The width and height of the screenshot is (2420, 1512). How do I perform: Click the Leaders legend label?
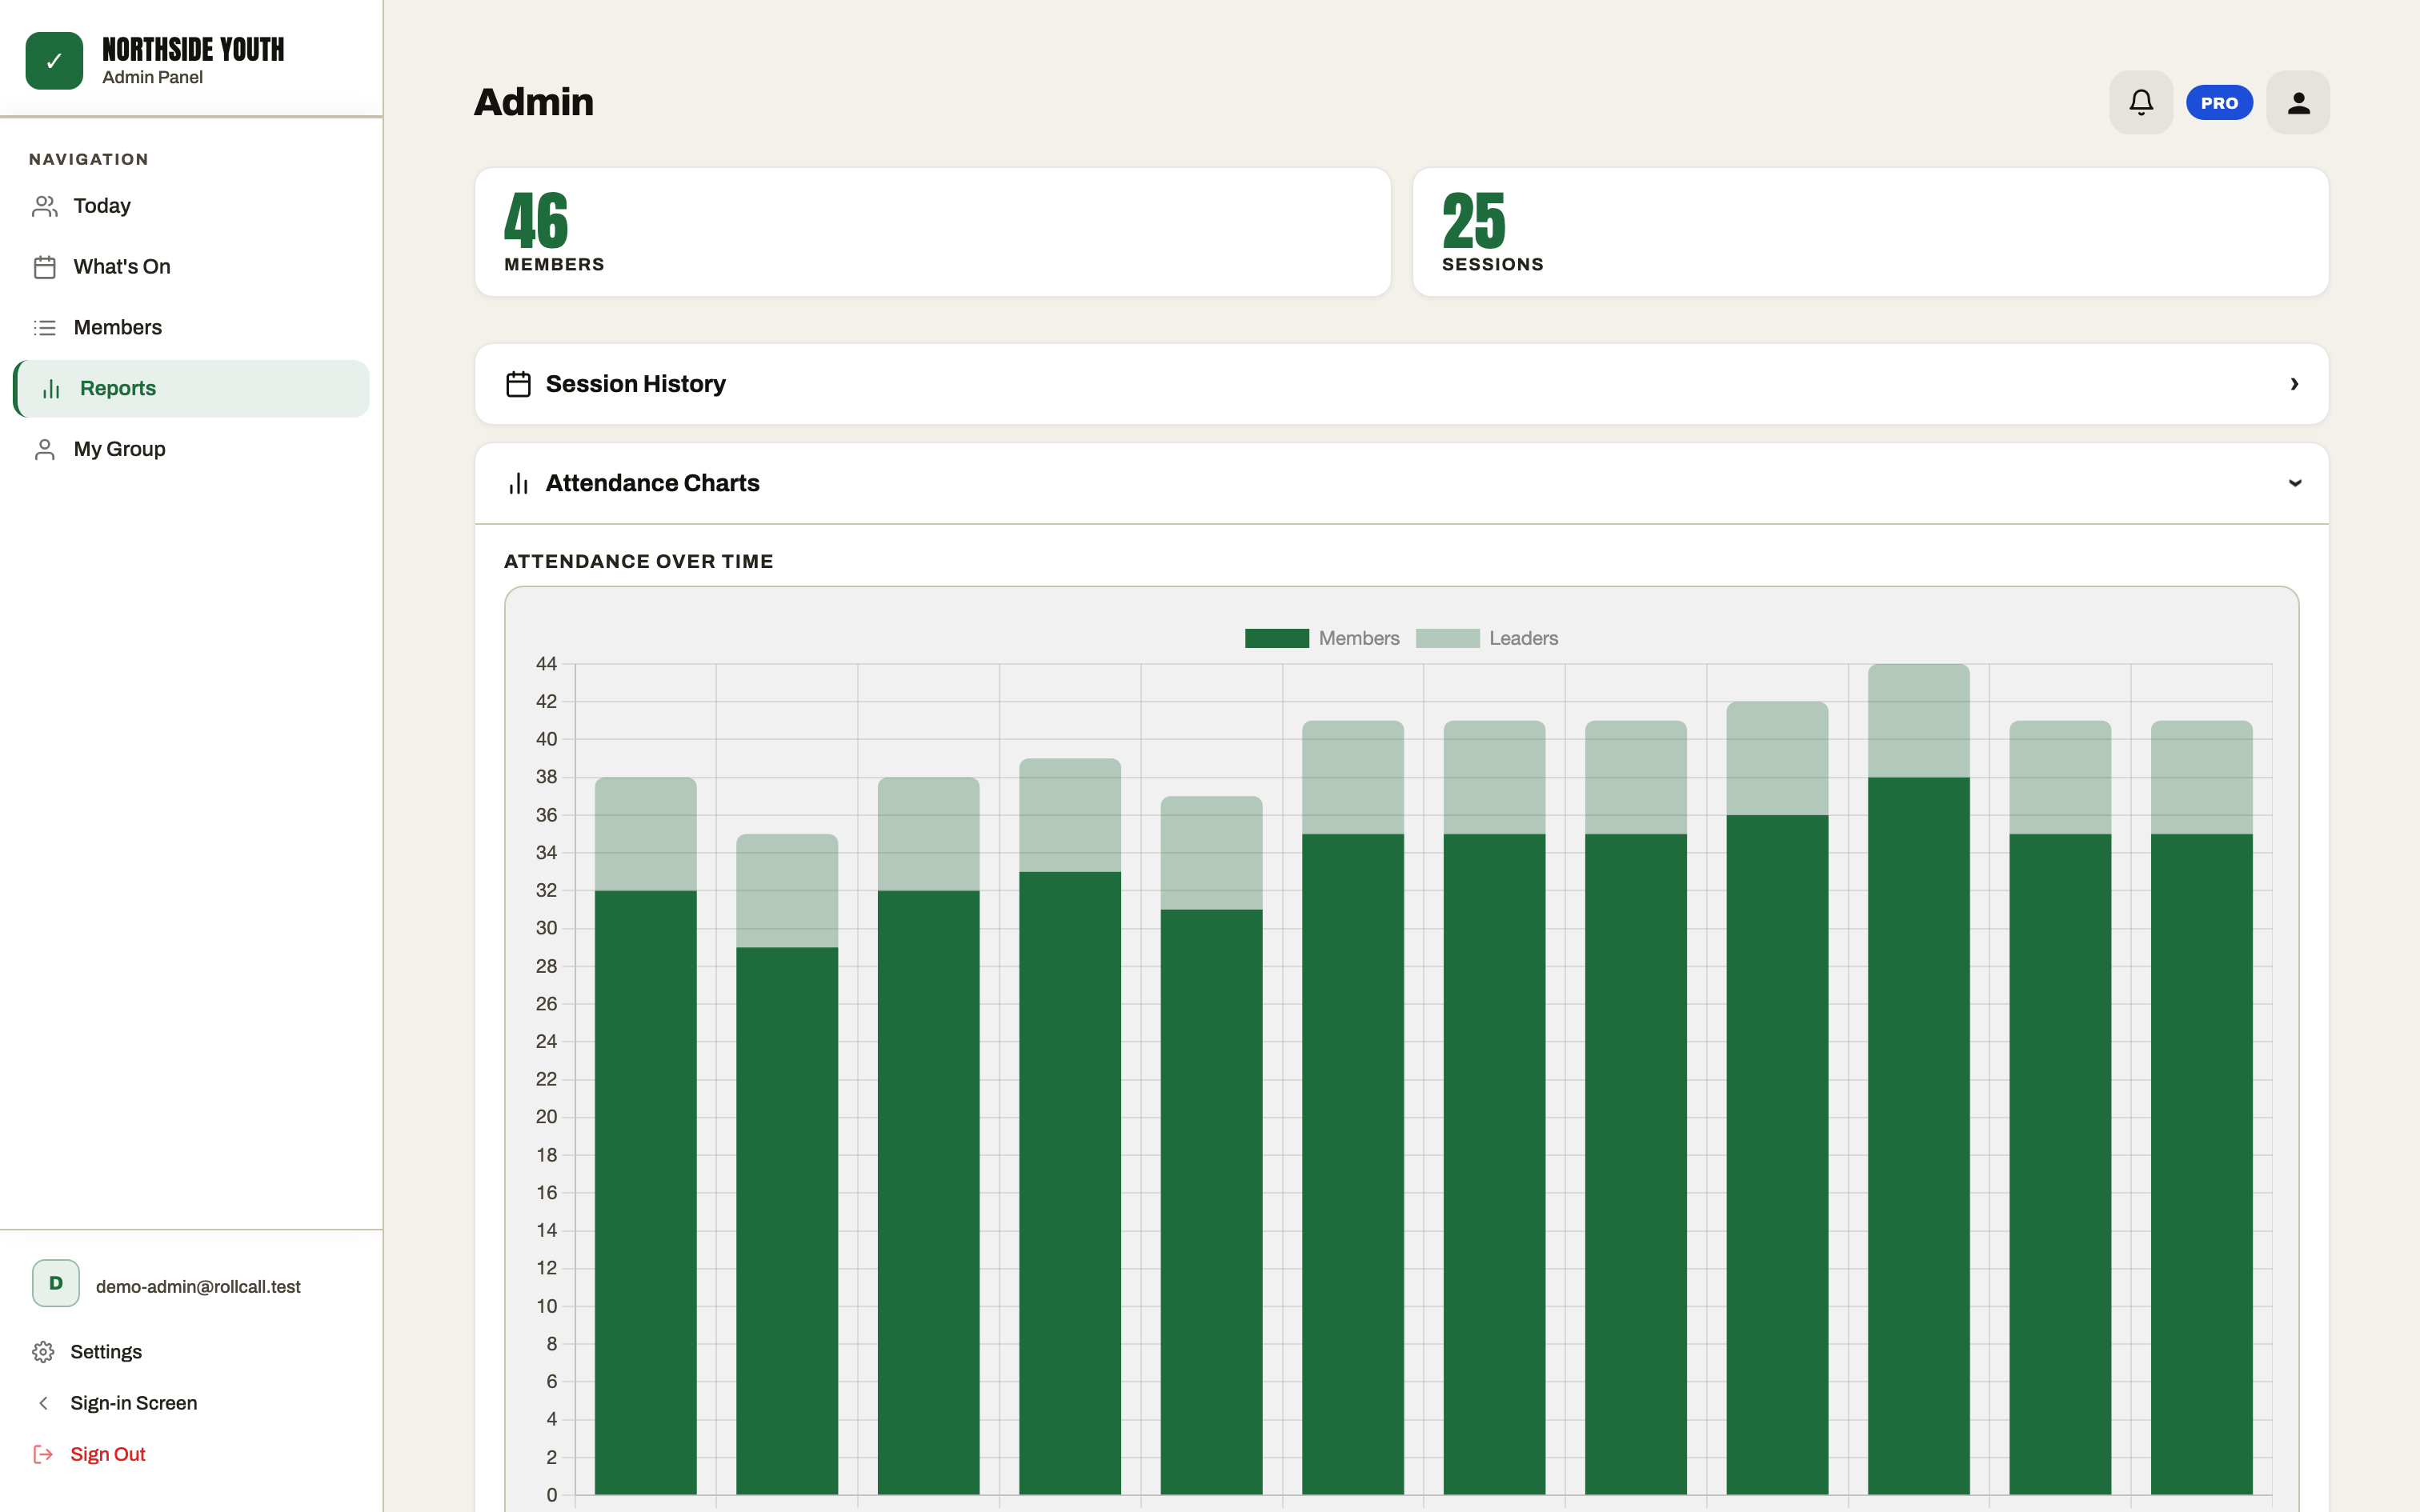point(1524,638)
